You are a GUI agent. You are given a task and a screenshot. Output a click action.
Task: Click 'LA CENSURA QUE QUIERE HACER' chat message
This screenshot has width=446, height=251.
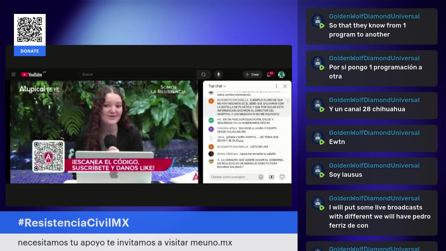(x=250, y=163)
